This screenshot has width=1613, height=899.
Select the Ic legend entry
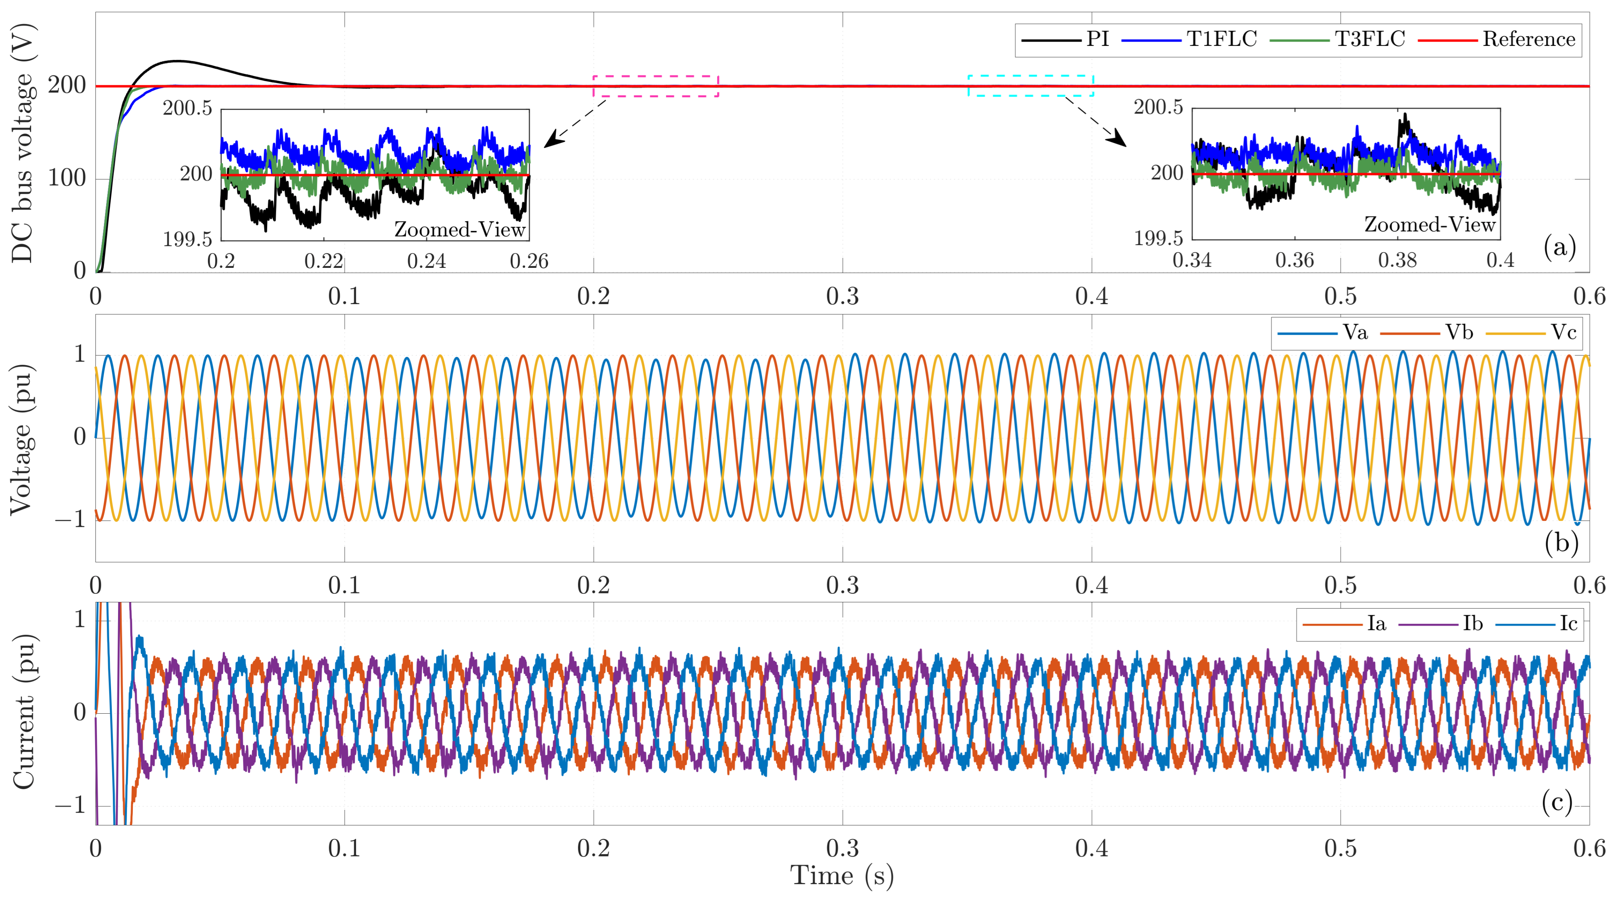click(x=1537, y=624)
